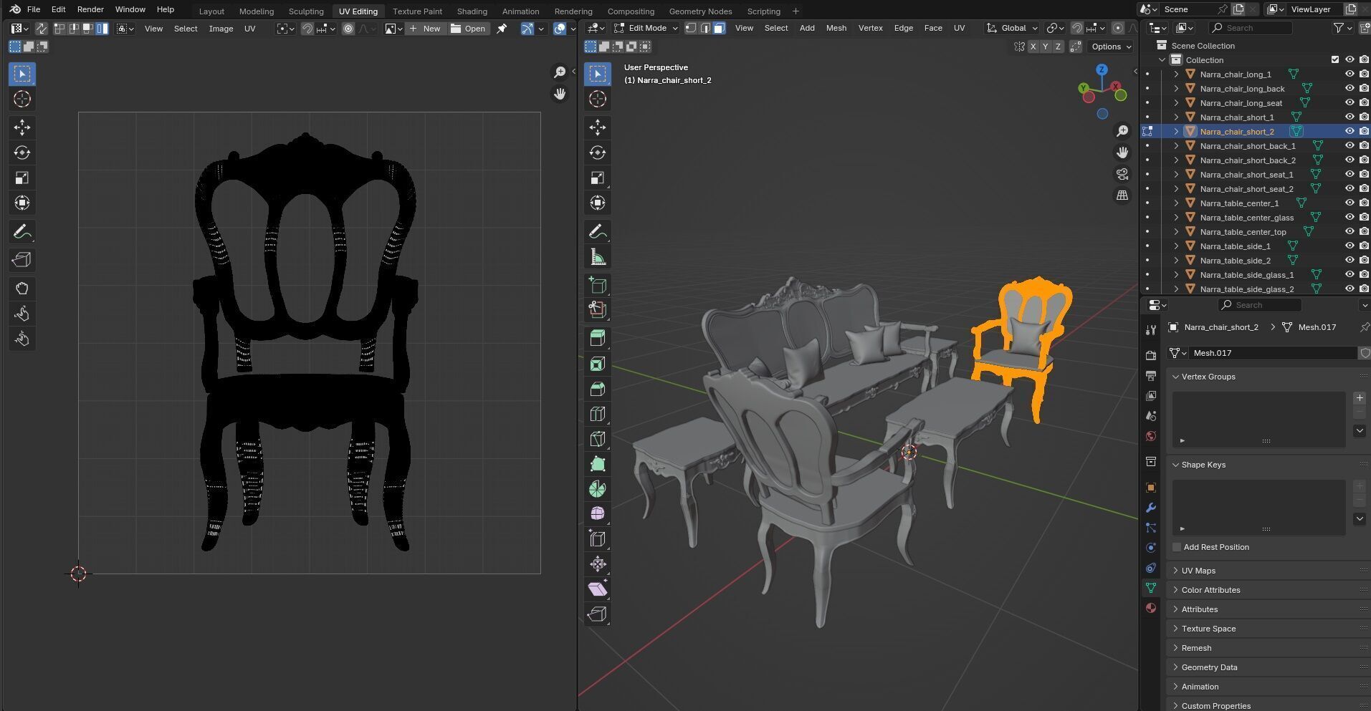This screenshot has height=711, width=1371.
Task: Switch to the Geometry Nodes workspace tab
Action: (x=700, y=11)
